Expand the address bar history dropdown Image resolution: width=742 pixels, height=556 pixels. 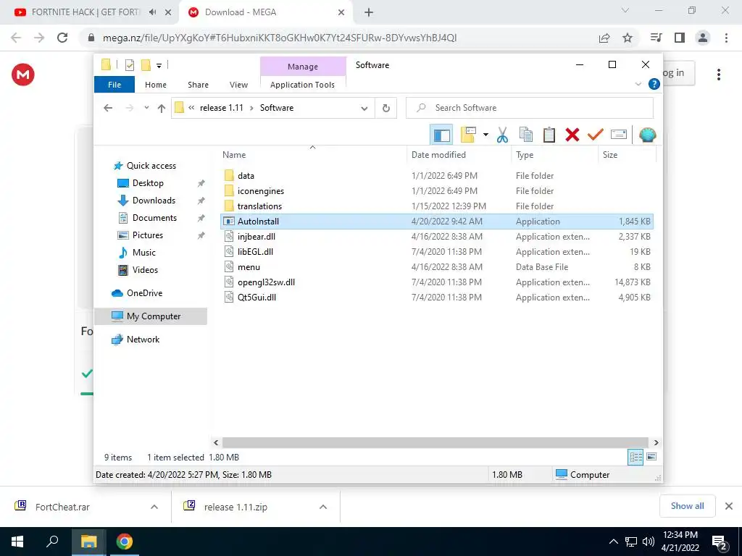[x=364, y=109]
